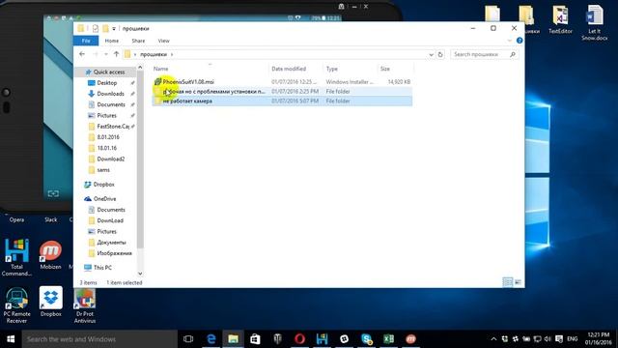
Task: Open the Download2 folder
Action: [110, 159]
